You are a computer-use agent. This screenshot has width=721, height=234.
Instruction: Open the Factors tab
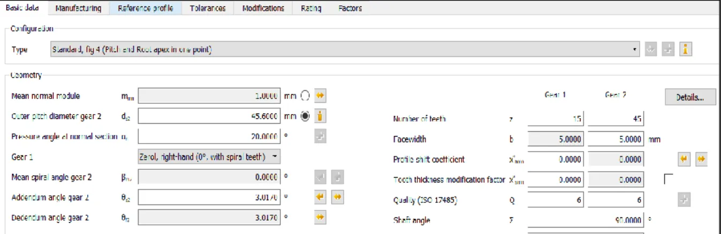[350, 8]
